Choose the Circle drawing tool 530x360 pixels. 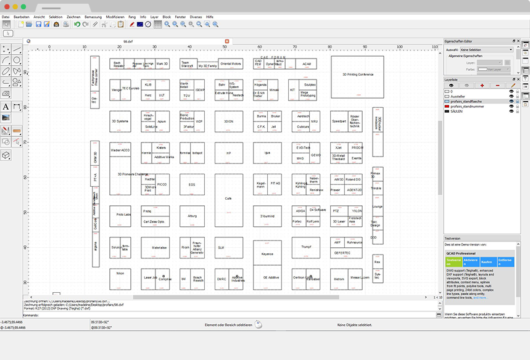17,60
